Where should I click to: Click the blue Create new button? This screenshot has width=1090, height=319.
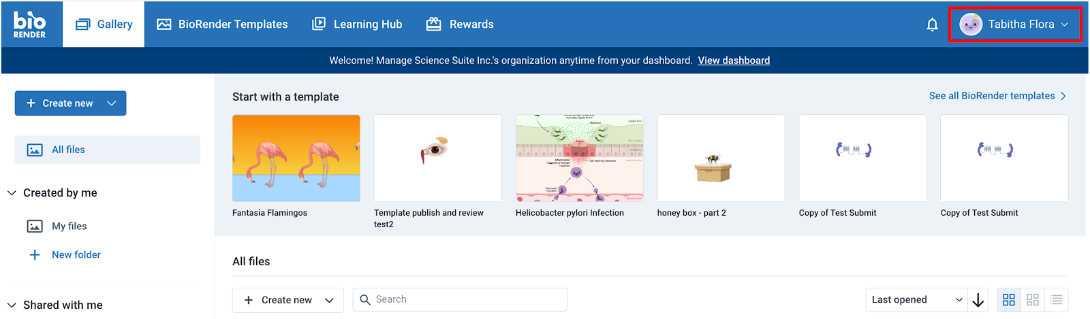click(71, 103)
